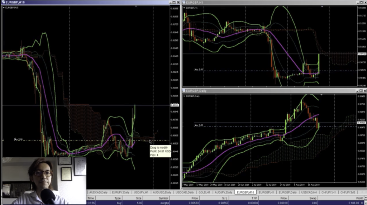Viewport: 367px width, 205px height.
Task: Minimize the EURGBP,H1 chart window
Action: tap(358, 3)
